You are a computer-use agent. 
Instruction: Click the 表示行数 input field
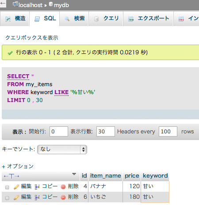click(106, 131)
